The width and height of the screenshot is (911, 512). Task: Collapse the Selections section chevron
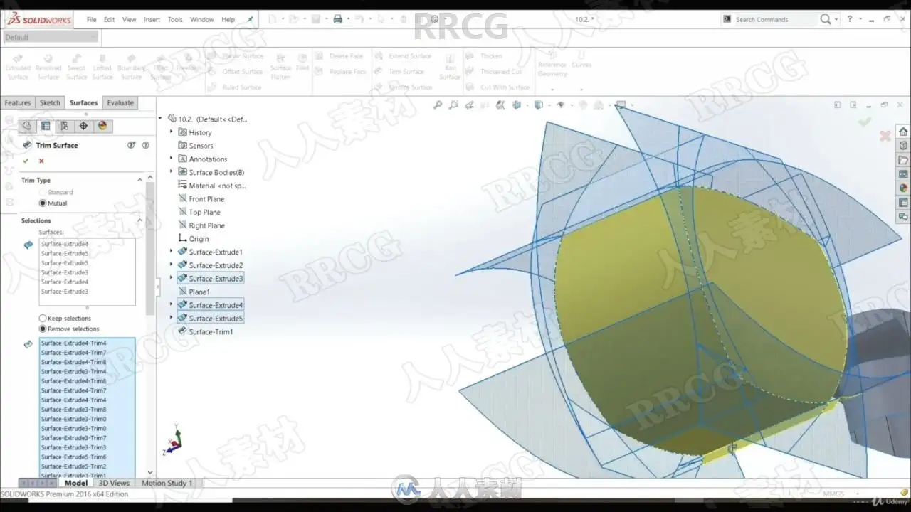(x=139, y=220)
